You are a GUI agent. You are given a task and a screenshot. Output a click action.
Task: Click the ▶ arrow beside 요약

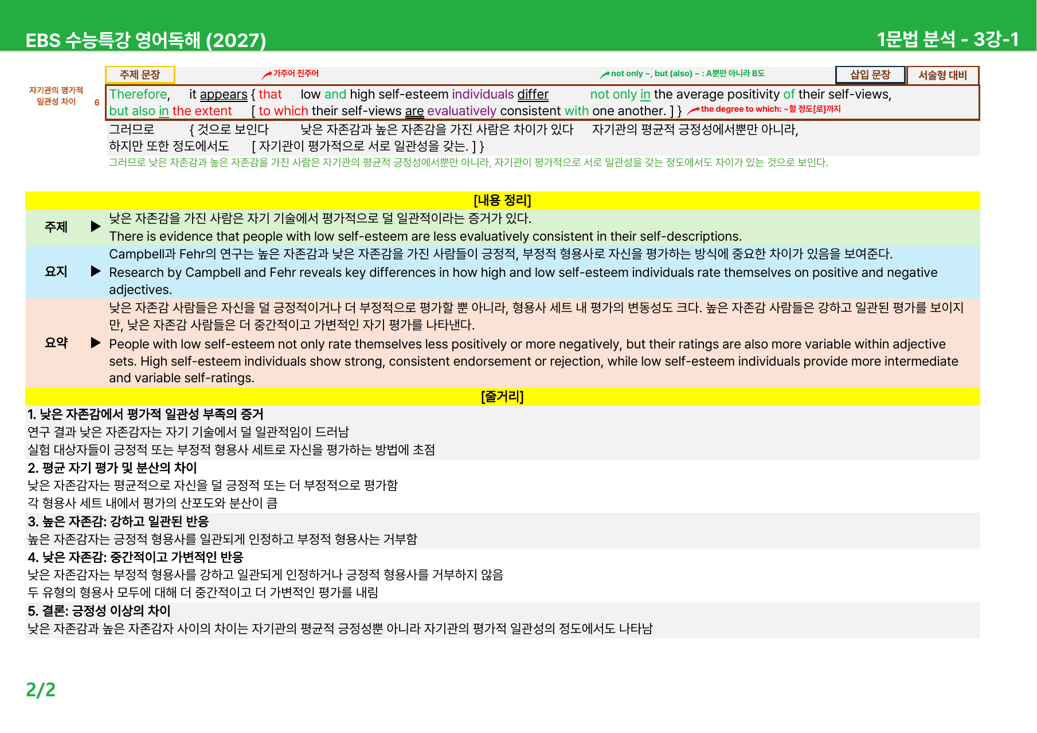(96, 343)
